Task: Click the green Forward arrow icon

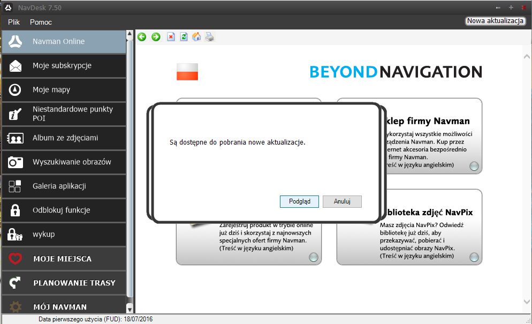Action: 156,36
